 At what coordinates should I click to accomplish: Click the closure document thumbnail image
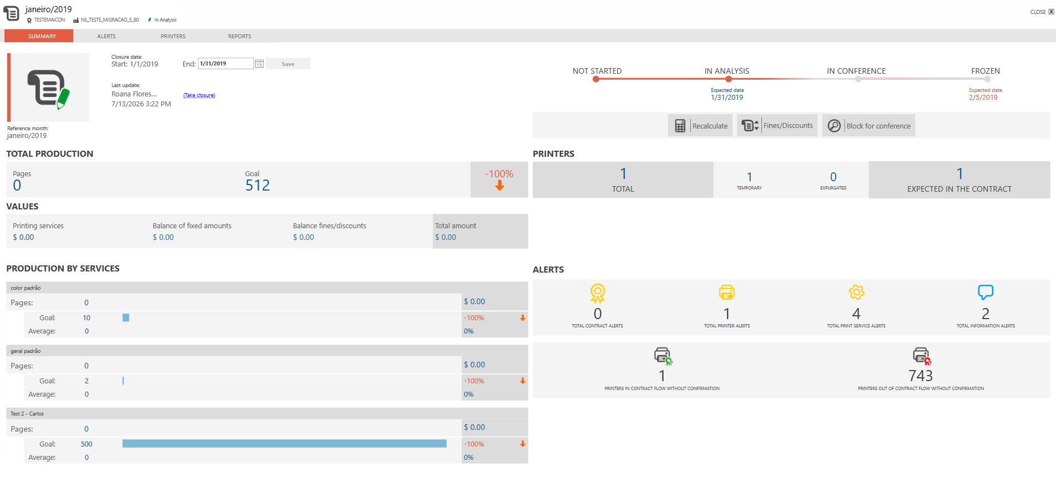50,88
